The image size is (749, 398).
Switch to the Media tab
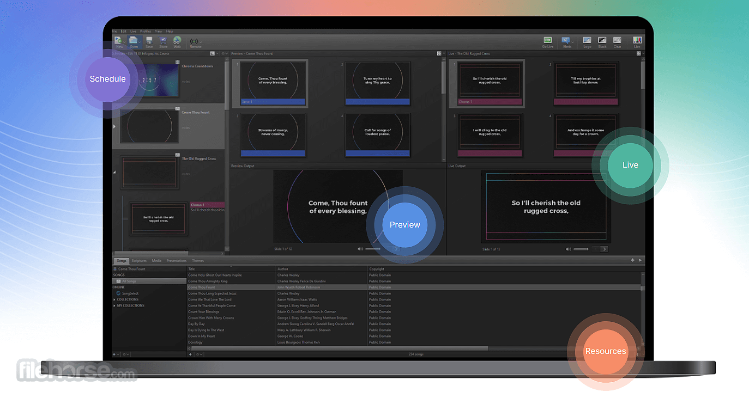pyautogui.click(x=156, y=261)
